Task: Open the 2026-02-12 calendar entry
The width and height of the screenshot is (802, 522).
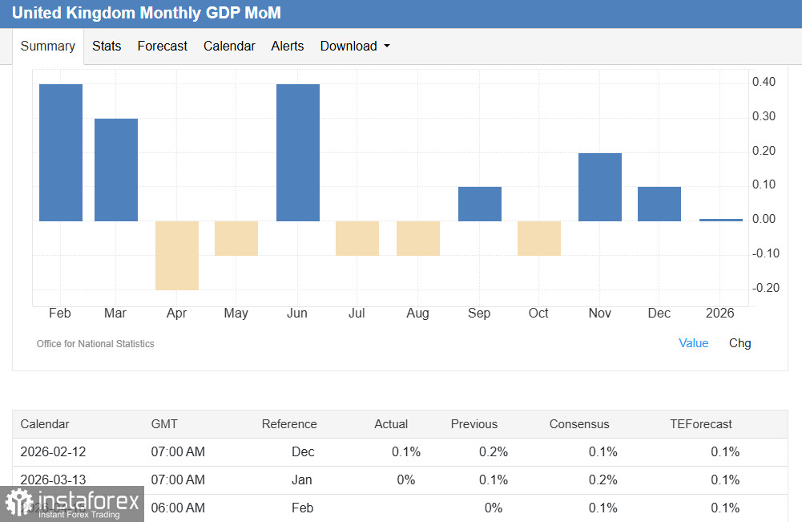Action: 53,452
